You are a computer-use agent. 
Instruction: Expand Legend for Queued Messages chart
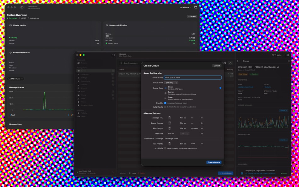pyautogui.click(x=284, y=110)
